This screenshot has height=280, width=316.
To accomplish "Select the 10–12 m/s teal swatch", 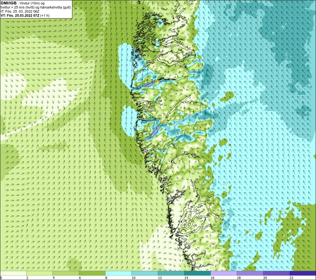I will pyautogui.click(x=145, y=273).
